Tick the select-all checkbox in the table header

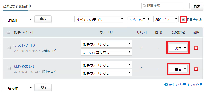(9, 32)
